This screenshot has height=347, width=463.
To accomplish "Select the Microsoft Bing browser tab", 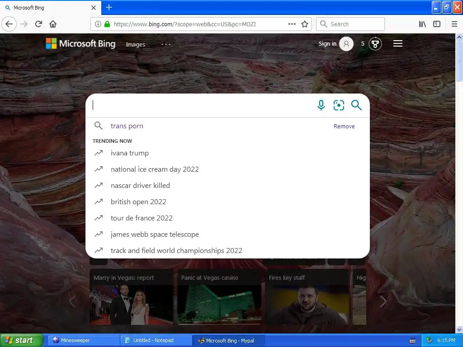I will point(51,8).
